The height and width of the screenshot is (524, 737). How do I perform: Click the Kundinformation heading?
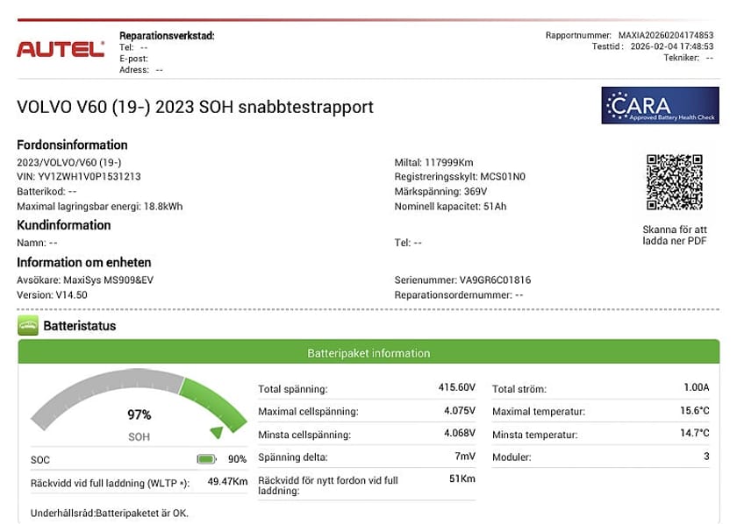[64, 225]
